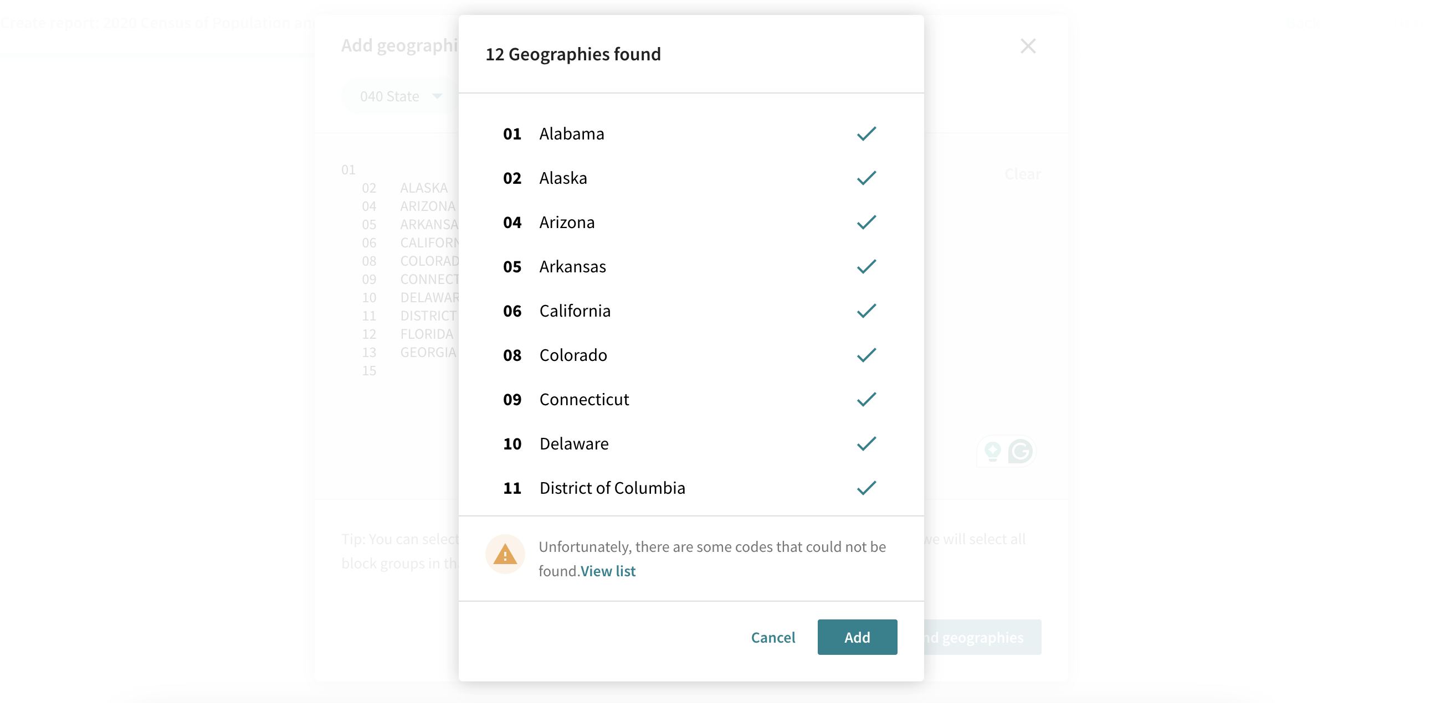Viewport: 1456px width, 703px height.
Task: Close the Add geographies panel
Action: coord(1028,46)
